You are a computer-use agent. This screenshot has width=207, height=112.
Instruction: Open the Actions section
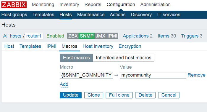117,15
